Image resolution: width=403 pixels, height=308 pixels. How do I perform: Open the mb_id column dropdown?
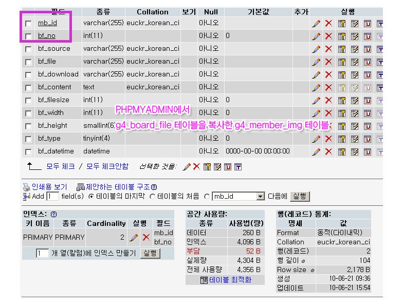260,196
